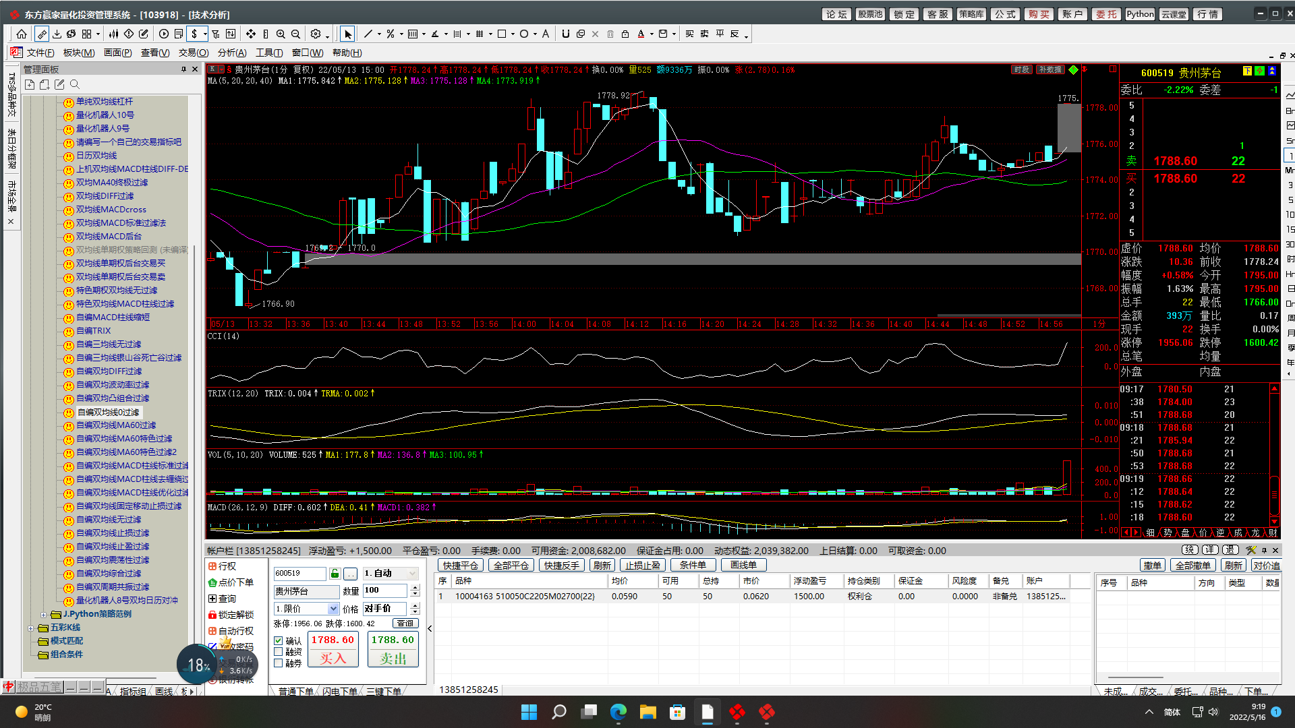Viewport: 1295px width, 728px height.
Task: Switch to the 闪电下单 tab
Action: [340, 692]
